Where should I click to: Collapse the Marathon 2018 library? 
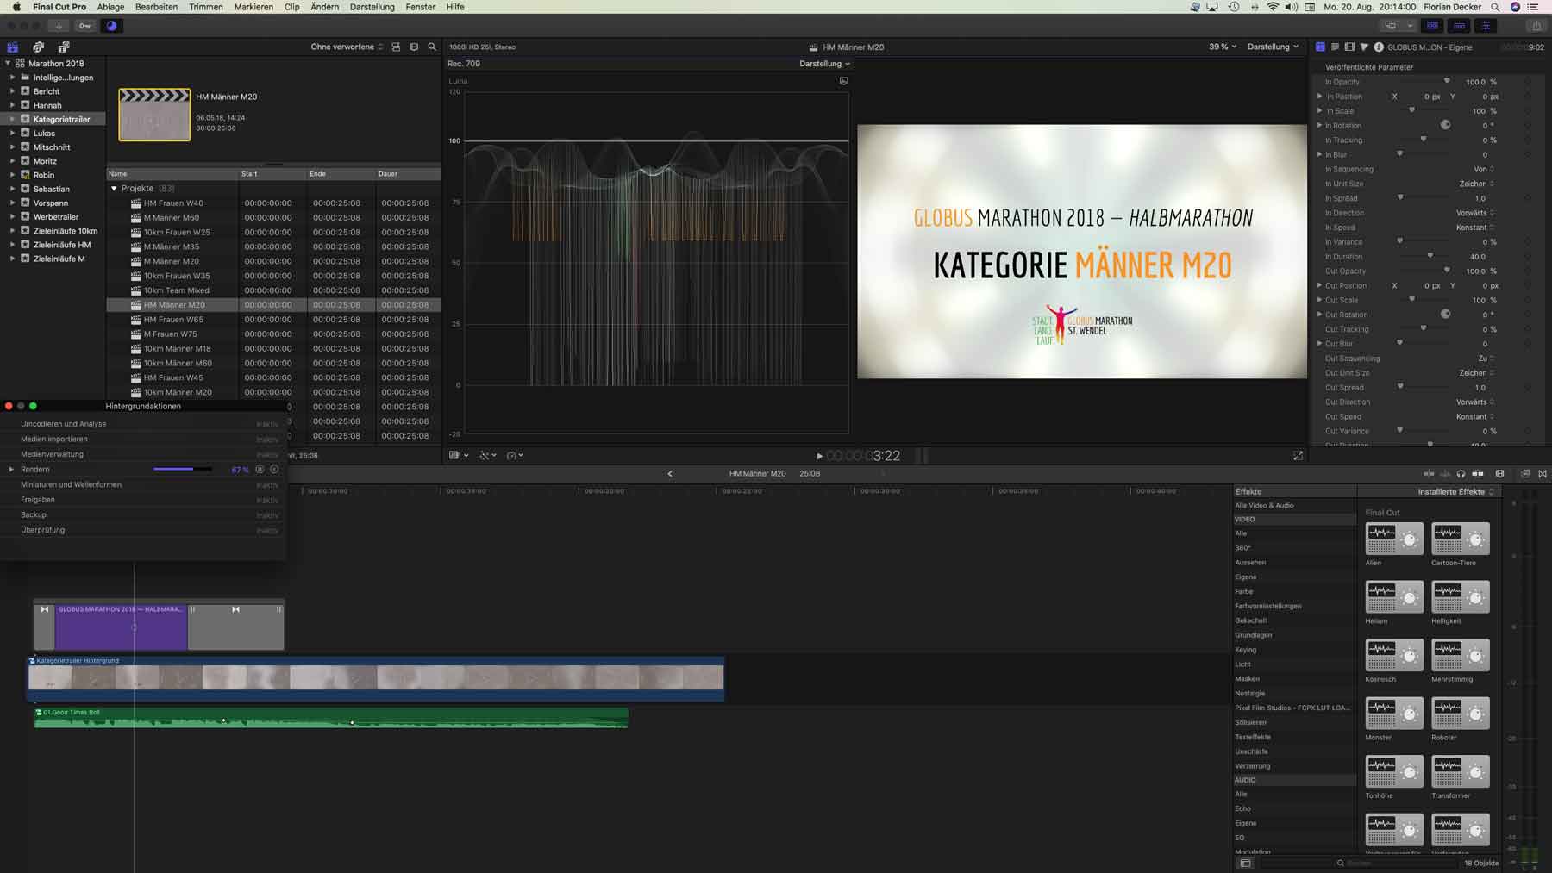point(8,64)
